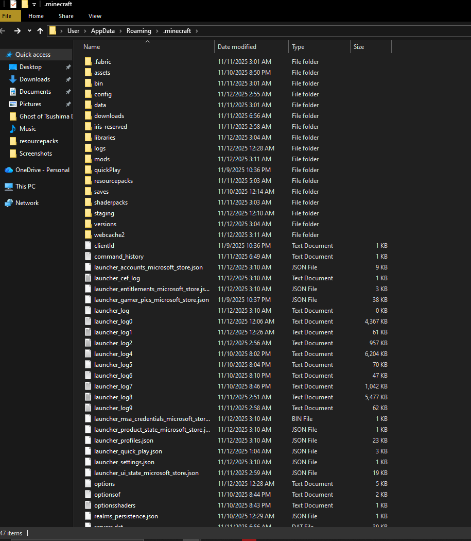Sort by the Name column header
The width and height of the screenshot is (471, 541).
click(x=147, y=47)
